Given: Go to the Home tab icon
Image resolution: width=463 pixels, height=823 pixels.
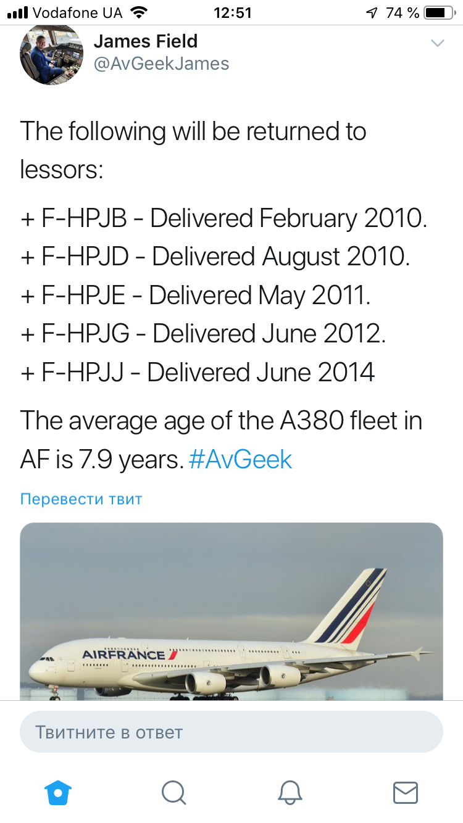Looking at the screenshot, I should 58,792.
